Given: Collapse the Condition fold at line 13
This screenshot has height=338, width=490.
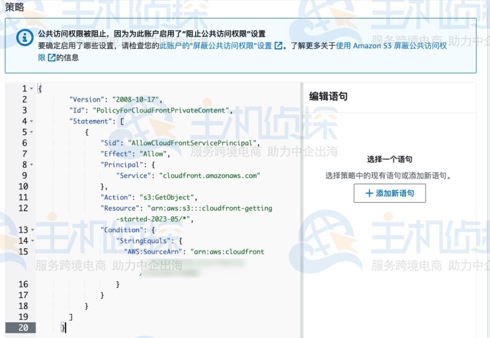Looking at the screenshot, I should [x=33, y=230].
